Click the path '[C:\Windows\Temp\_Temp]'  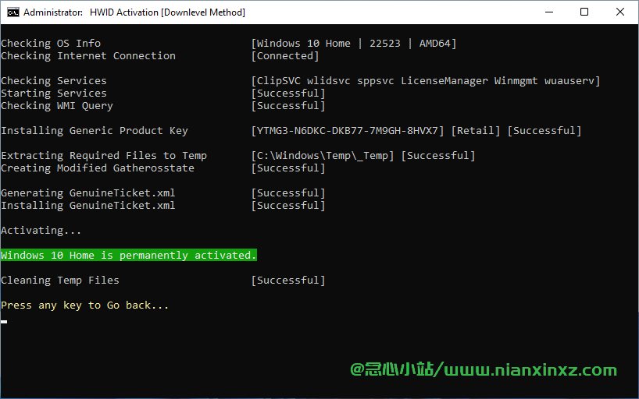(x=323, y=155)
